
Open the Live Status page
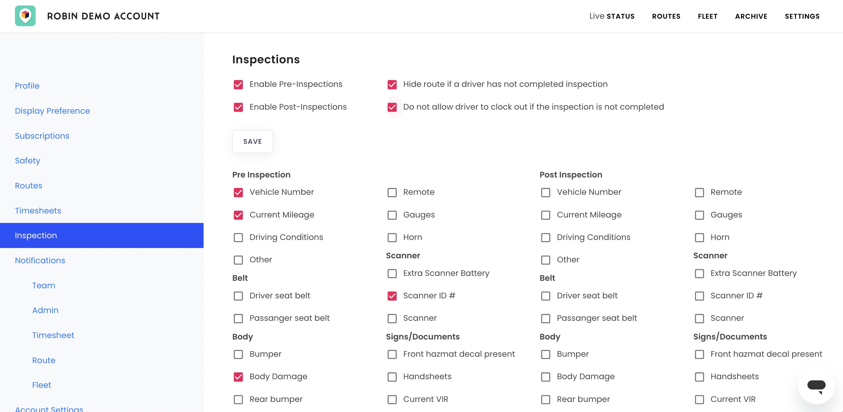[612, 16]
